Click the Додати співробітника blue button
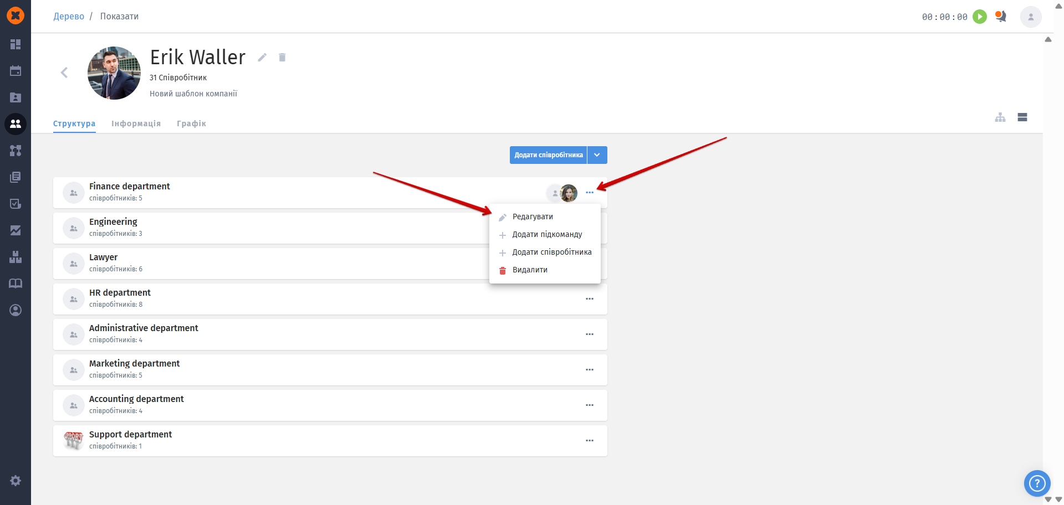The width and height of the screenshot is (1064, 505). [549, 155]
